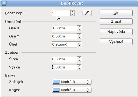Click into the Počet kopií number field
The image size is (138, 97).
click(x=61, y=13)
